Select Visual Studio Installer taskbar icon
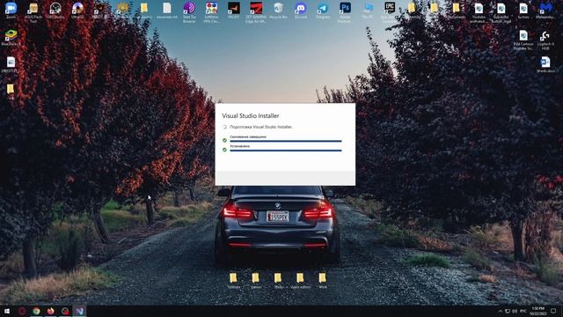The width and height of the screenshot is (563, 317). click(79, 311)
